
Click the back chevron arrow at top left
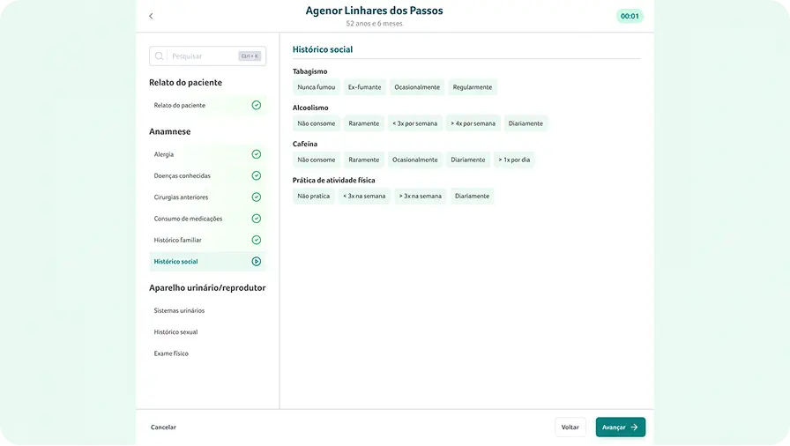151,16
